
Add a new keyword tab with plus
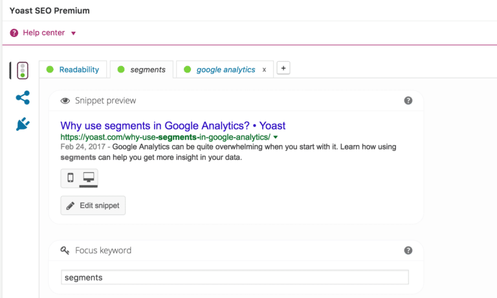point(283,68)
